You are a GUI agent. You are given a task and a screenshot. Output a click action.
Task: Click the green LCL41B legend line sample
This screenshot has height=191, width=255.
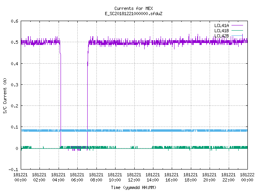237,31
